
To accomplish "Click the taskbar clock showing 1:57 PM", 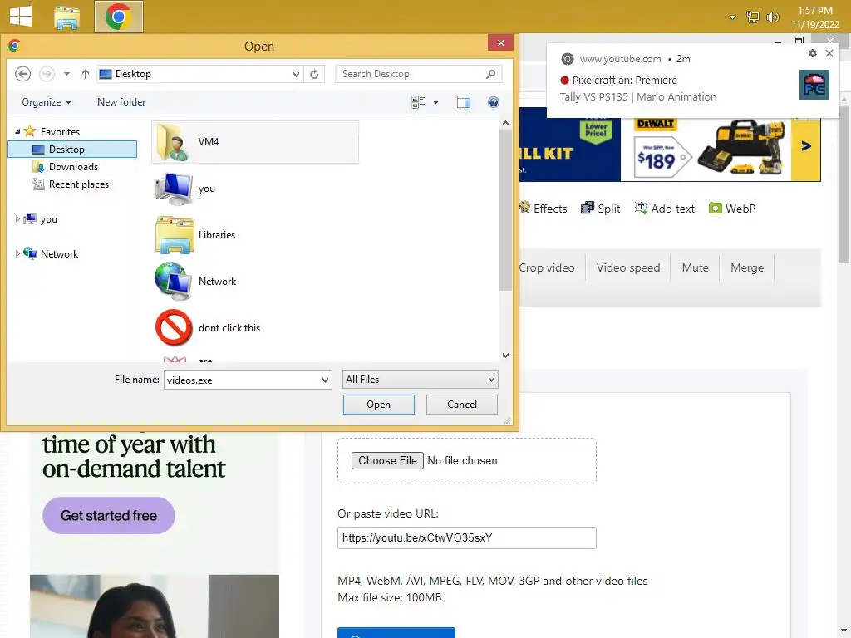I will click(x=814, y=17).
